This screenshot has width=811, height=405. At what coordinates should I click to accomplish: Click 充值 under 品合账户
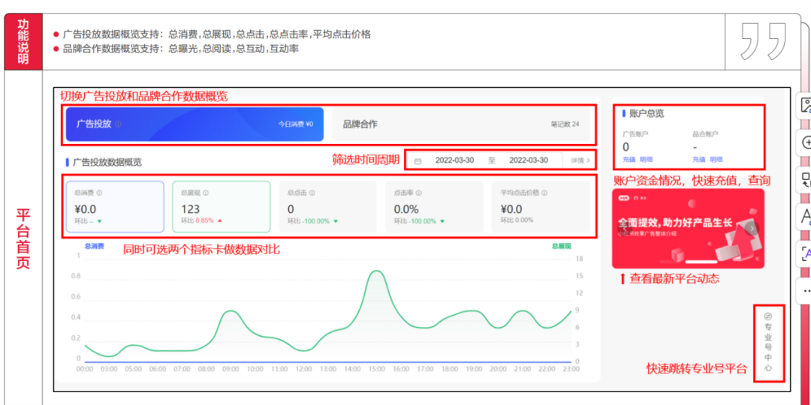coord(699,160)
